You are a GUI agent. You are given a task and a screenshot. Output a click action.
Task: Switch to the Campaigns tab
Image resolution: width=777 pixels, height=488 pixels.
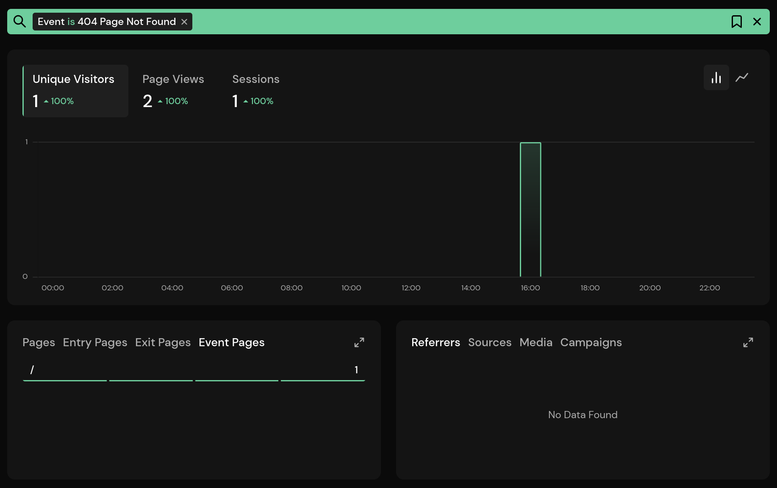click(x=591, y=342)
